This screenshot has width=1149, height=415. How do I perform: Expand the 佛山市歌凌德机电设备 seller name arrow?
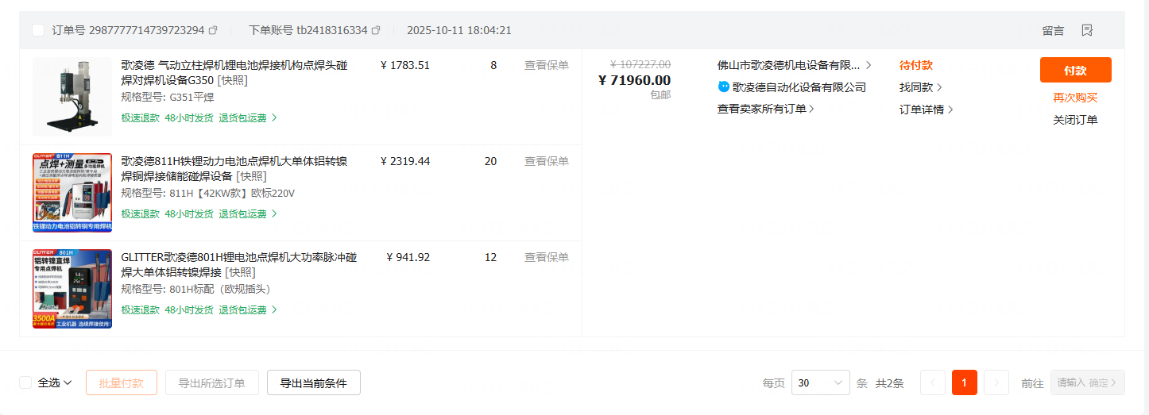(869, 65)
